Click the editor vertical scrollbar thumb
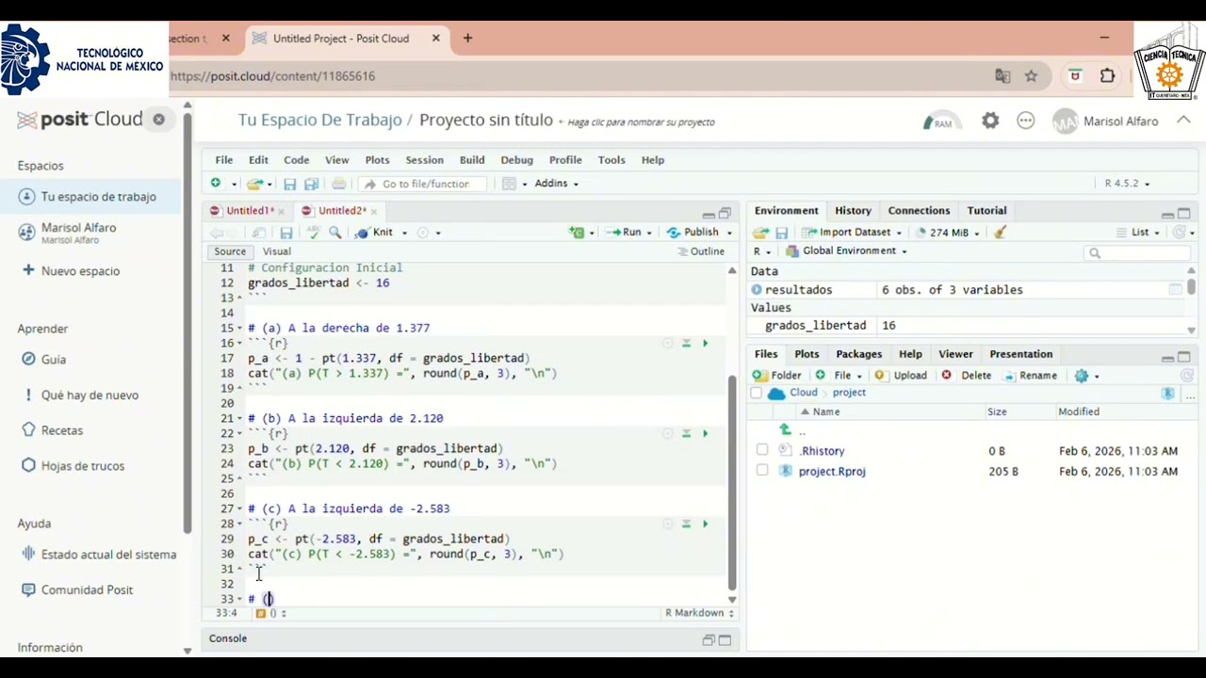The height and width of the screenshot is (678, 1206). pos(732,482)
